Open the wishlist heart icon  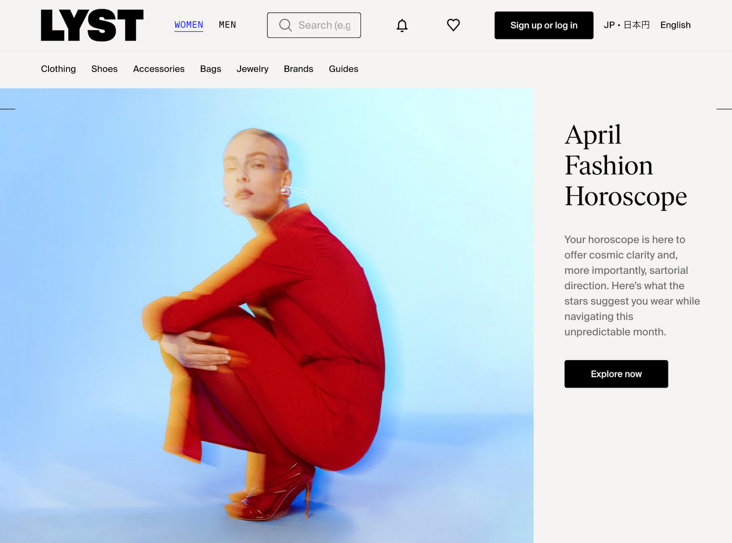pos(453,25)
